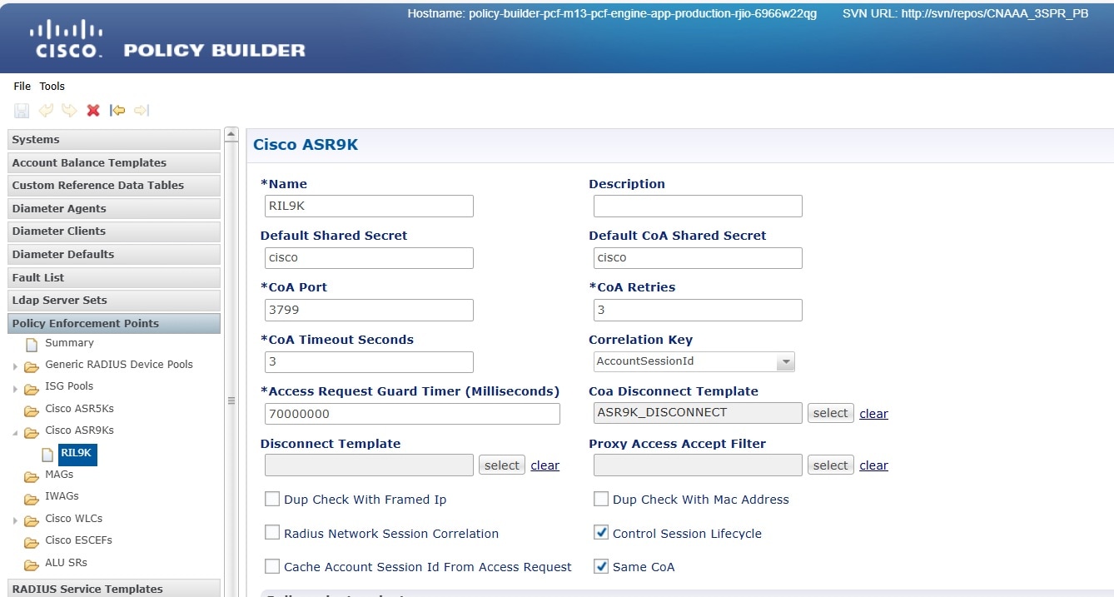1114x597 pixels.
Task: Open the Ldap Server Sets section
Action: pos(114,300)
